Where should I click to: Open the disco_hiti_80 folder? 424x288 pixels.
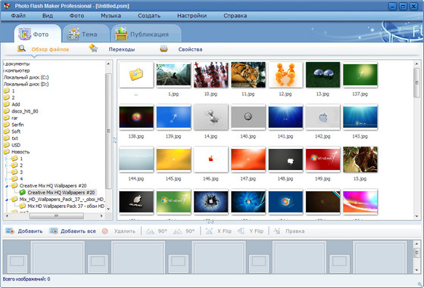(24, 111)
